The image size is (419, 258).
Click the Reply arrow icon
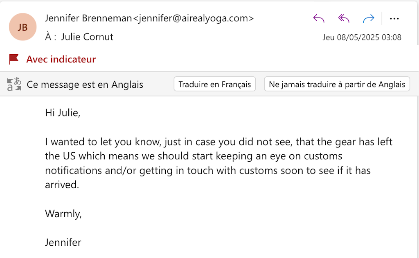(x=319, y=18)
